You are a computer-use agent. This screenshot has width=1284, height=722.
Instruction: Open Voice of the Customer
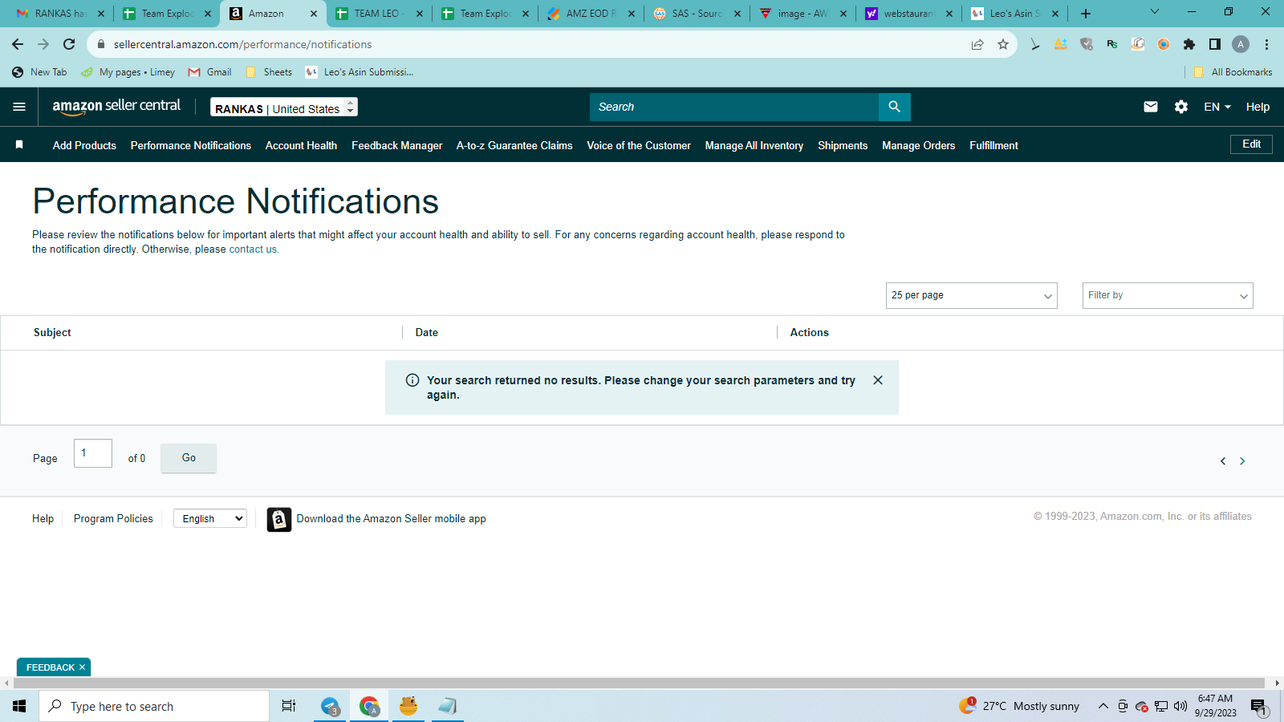coord(639,145)
